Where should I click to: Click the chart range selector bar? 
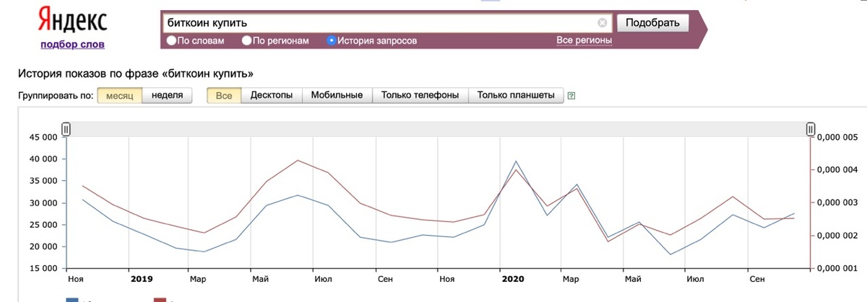(438, 129)
